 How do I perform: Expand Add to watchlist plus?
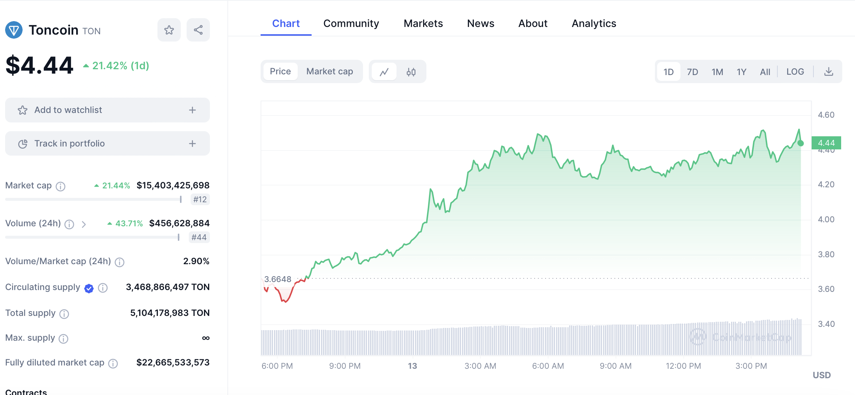click(x=192, y=110)
